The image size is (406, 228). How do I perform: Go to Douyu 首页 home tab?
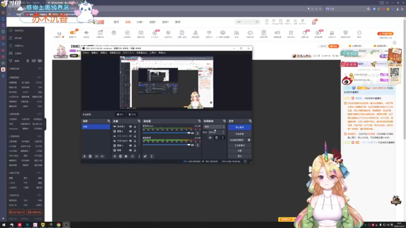tap(117, 22)
